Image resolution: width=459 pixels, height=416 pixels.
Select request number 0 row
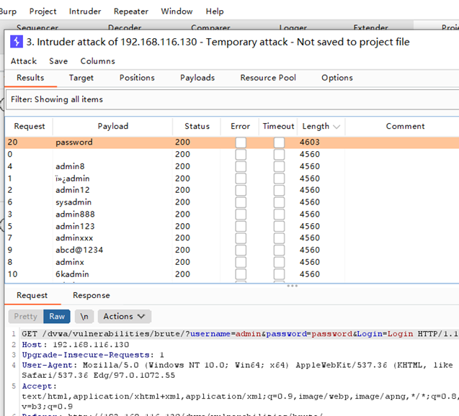[x=232, y=154]
